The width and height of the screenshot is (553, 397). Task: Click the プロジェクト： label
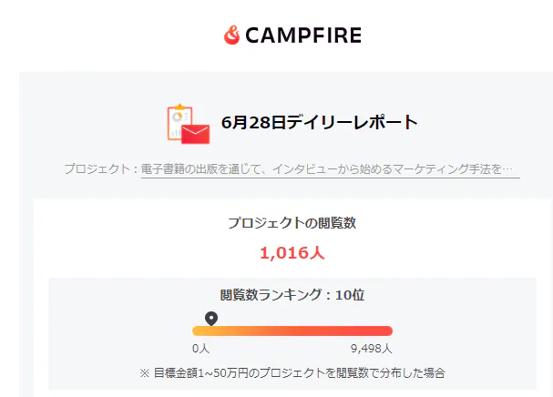click(101, 169)
